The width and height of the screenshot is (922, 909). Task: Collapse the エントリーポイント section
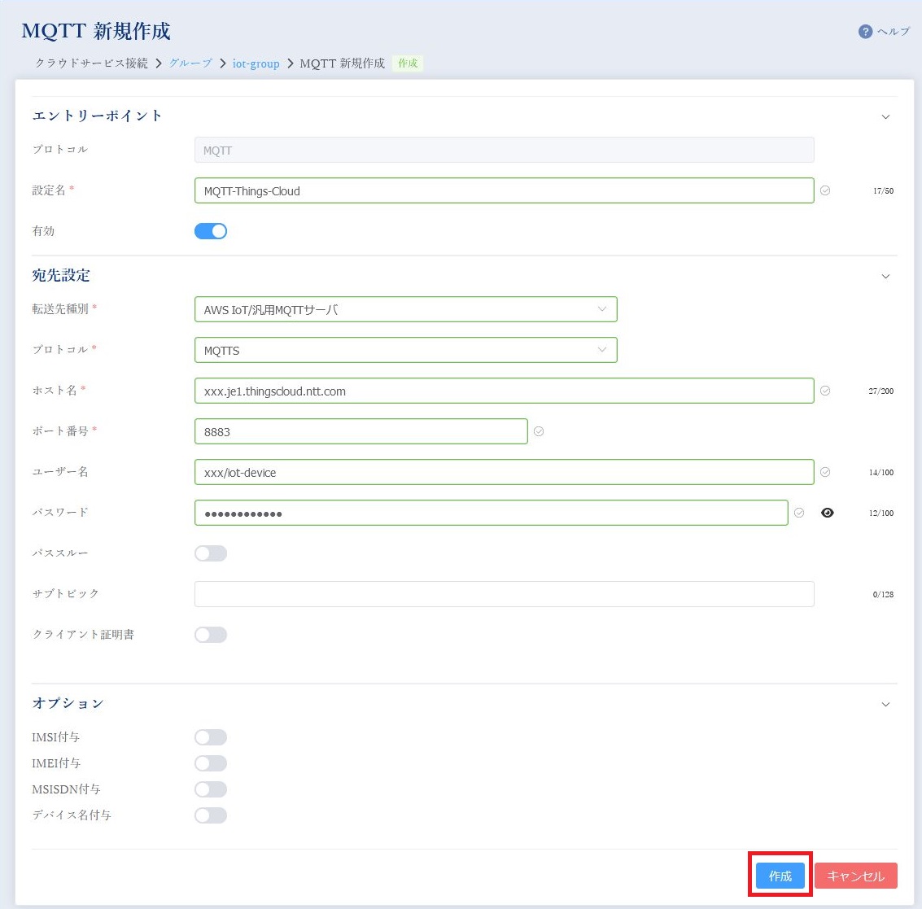(x=885, y=116)
